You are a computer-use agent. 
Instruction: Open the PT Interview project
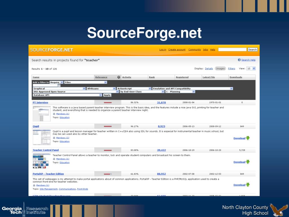(x=40, y=102)
